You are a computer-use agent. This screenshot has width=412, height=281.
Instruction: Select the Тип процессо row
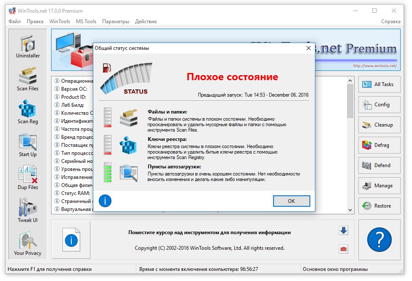[73, 153]
